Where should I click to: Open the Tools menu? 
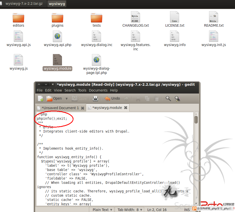coord(82,90)
